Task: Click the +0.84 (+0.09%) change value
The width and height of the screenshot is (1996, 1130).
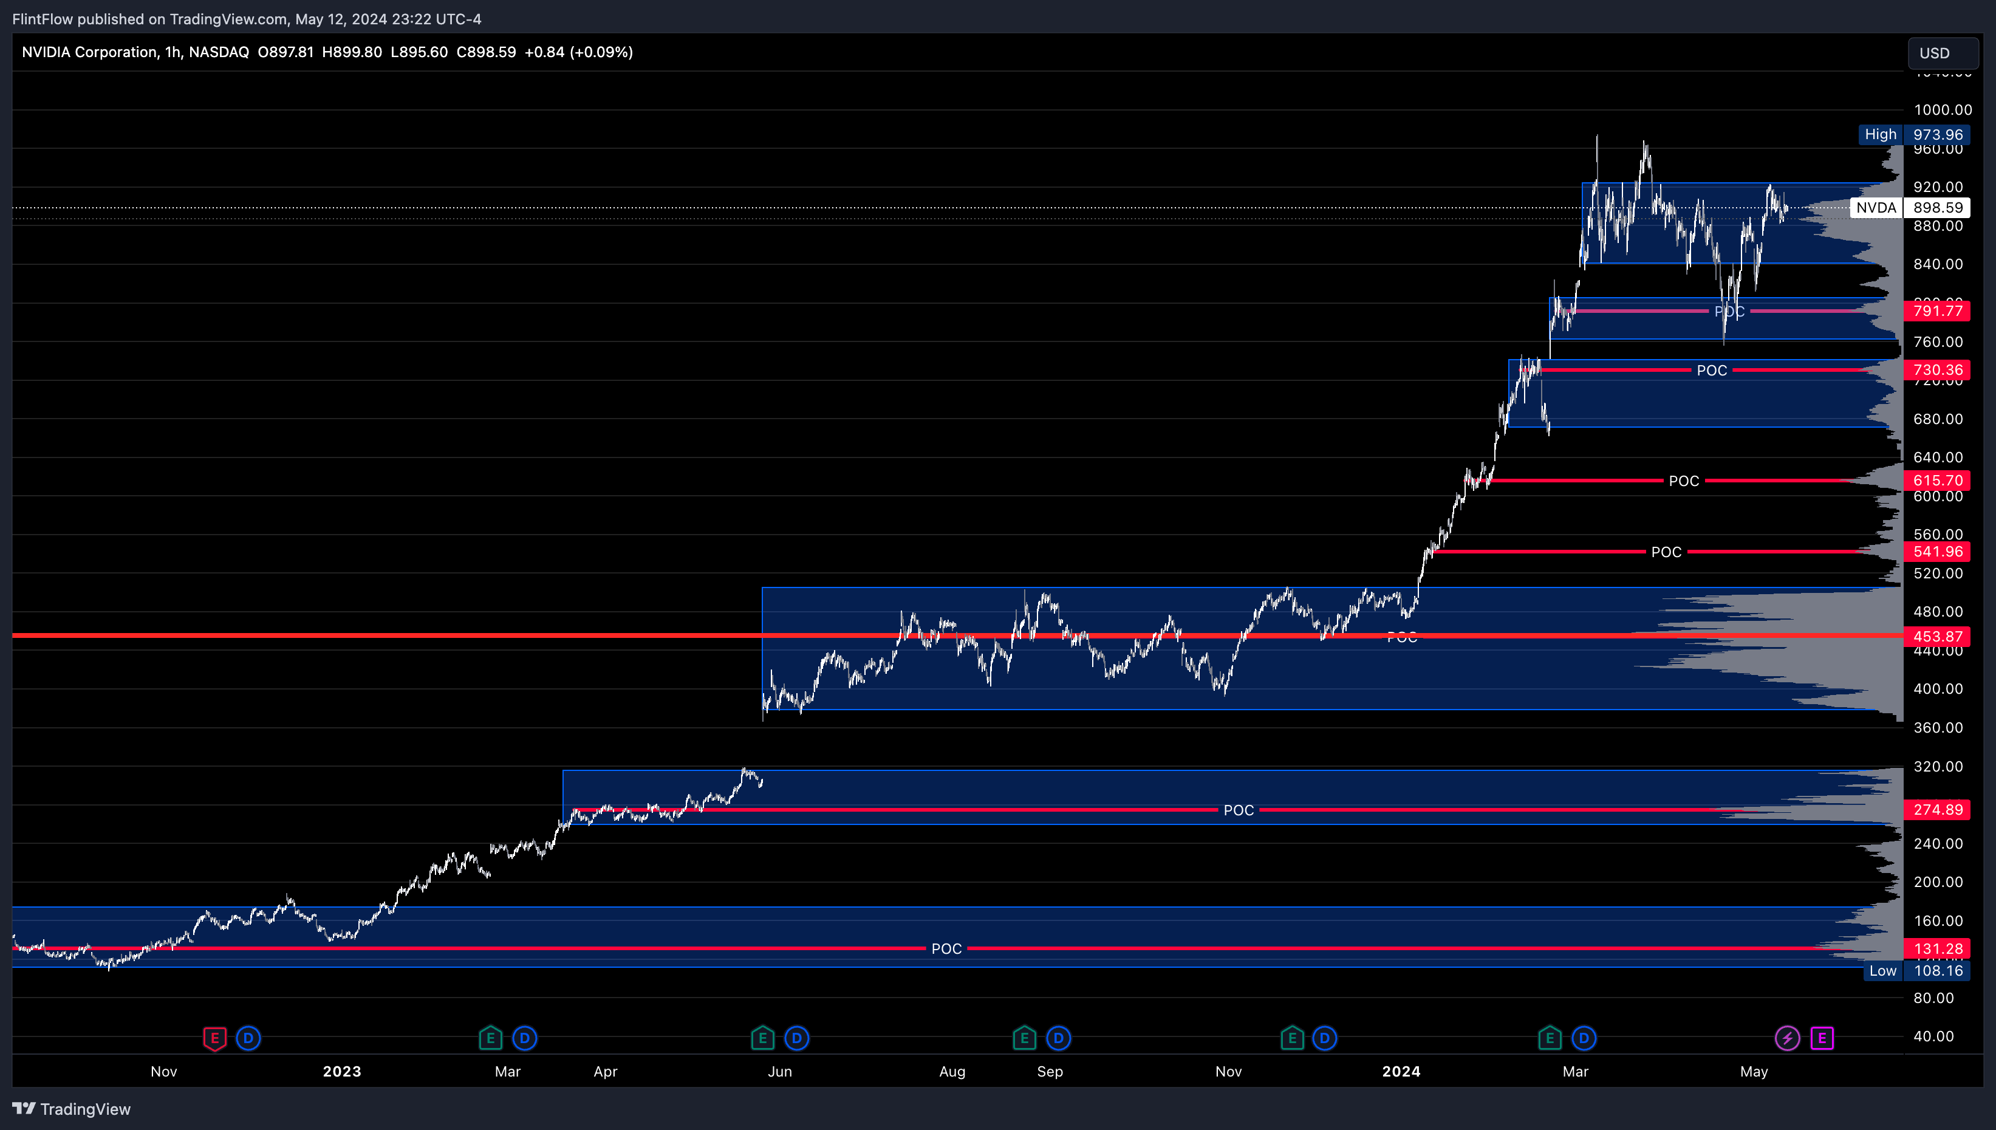Action: [x=579, y=52]
